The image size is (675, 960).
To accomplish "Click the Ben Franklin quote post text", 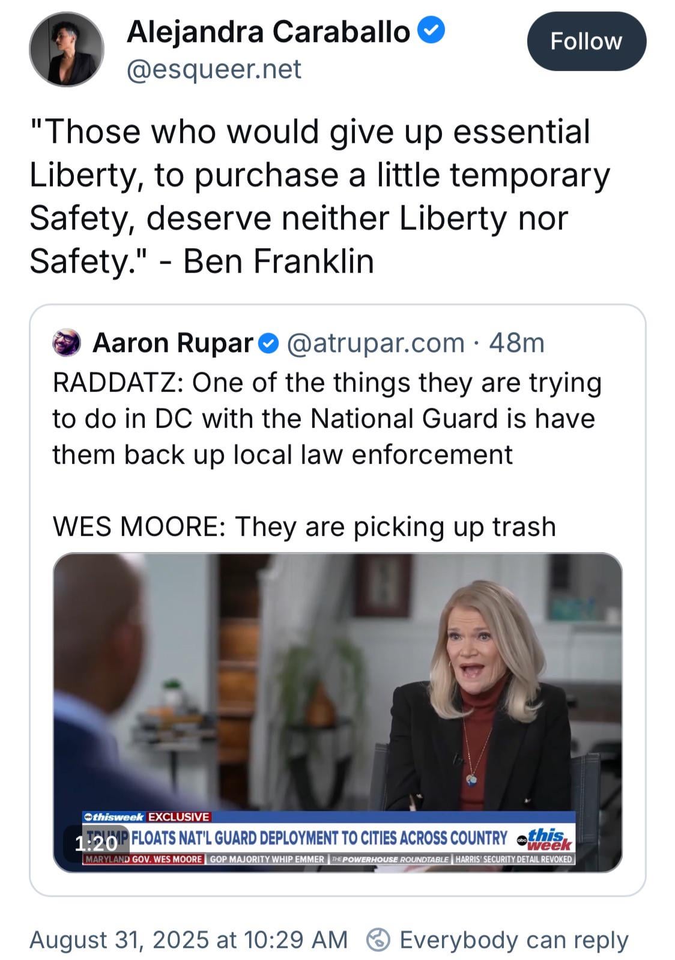I will (x=319, y=196).
